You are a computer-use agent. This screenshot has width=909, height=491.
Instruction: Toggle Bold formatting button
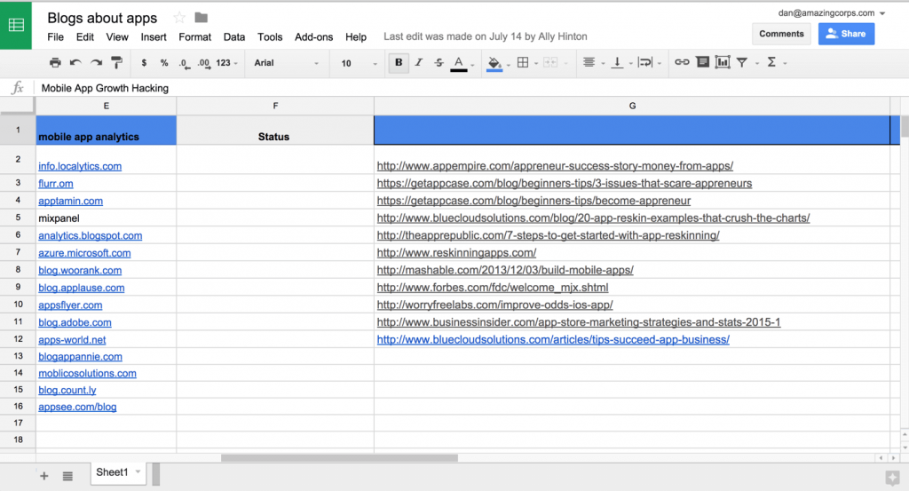[399, 63]
